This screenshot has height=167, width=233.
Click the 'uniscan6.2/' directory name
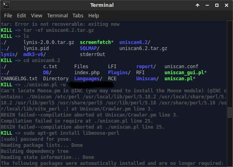click(135, 42)
